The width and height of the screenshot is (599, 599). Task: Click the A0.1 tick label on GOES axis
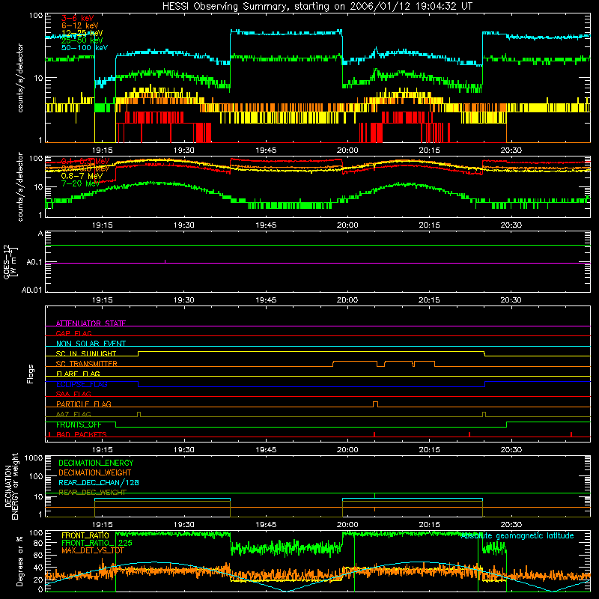click(x=34, y=263)
